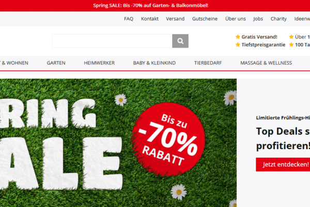Click the Gratis Versand star icon
Viewport: 310px width, 207px height.
point(238,37)
